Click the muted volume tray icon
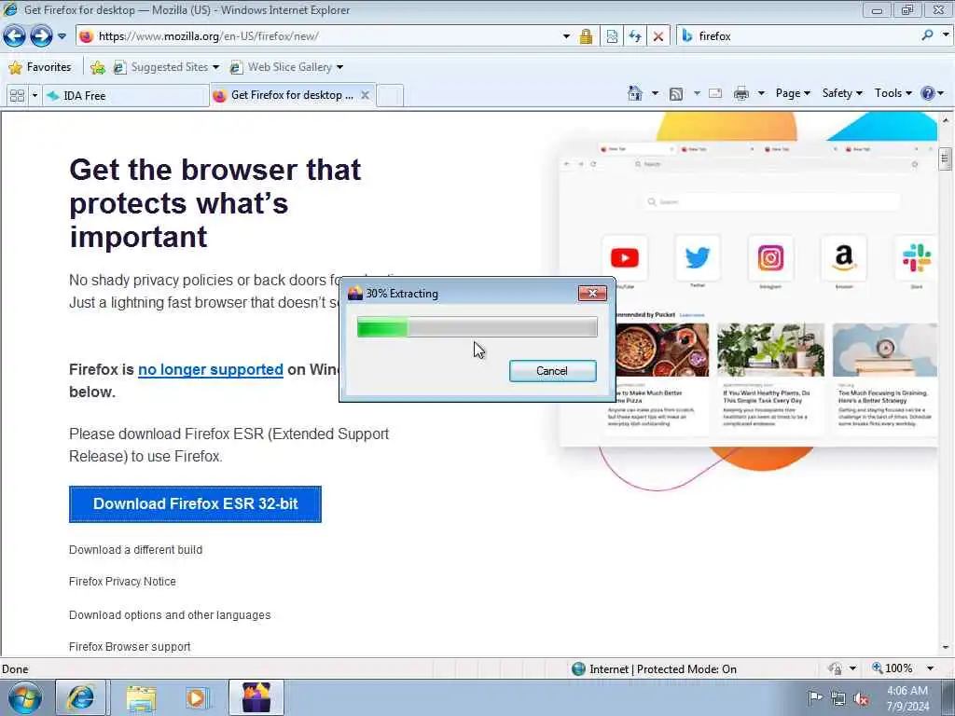The image size is (955, 716). coord(861,699)
